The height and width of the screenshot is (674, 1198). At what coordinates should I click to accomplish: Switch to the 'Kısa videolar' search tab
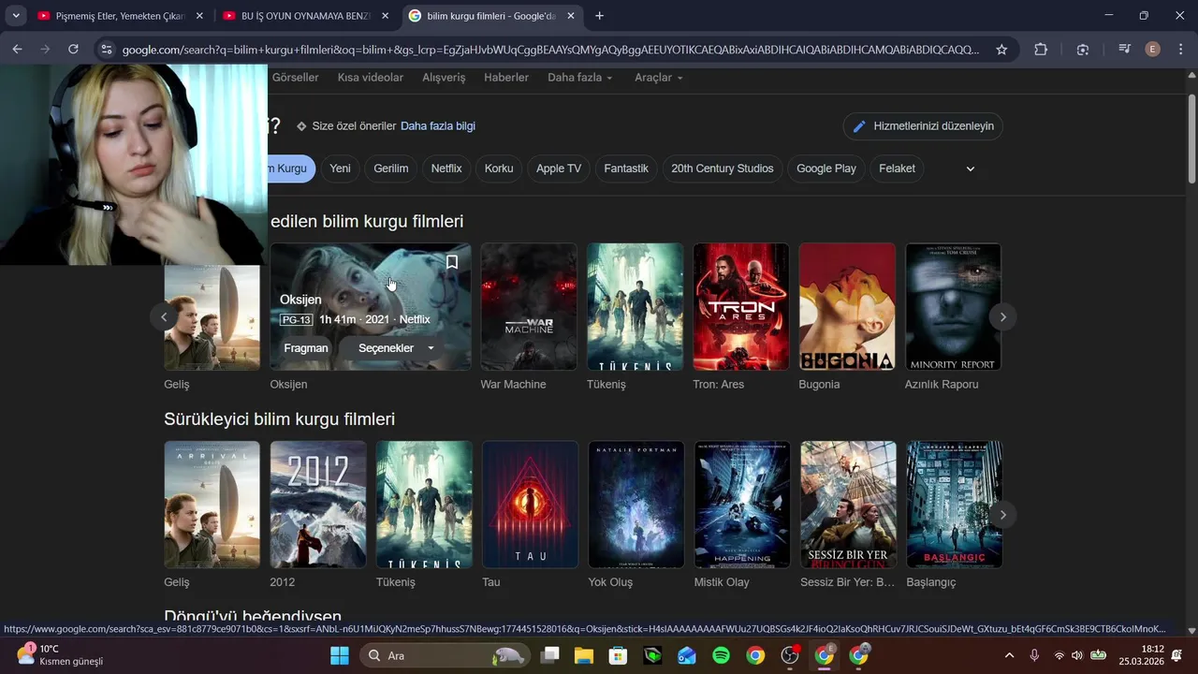(371, 78)
